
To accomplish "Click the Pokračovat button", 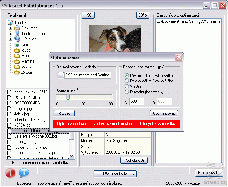I will click(x=209, y=173).
